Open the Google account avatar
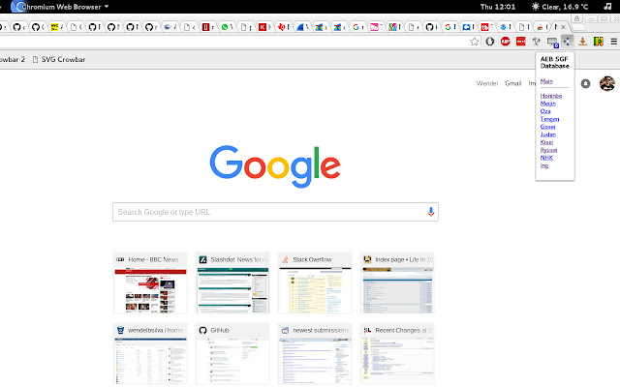Viewport: 620px width, 387px height. point(607,84)
